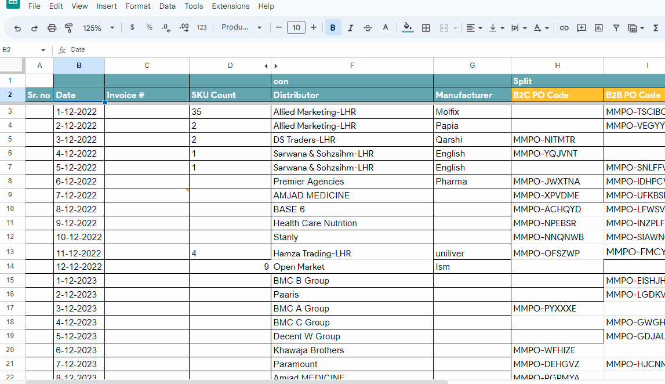Screen dimensions: 665x384
Task: Select manufacturer cell 'uniliver'
Action: pos(472,253)
